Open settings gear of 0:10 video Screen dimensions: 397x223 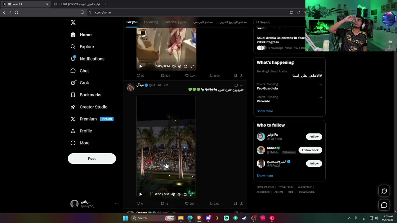pyautogui.click(x=179, y=194)
